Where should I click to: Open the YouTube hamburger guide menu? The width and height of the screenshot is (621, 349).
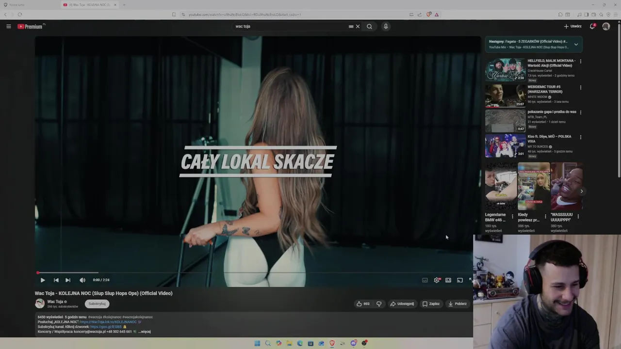9,27
